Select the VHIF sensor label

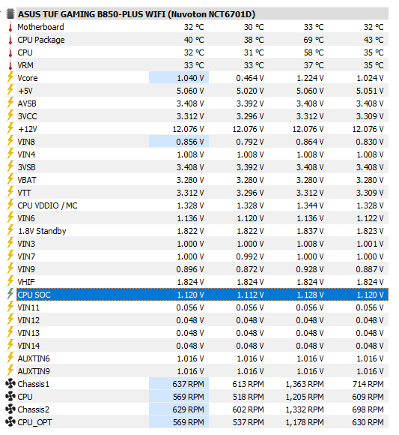(x=26, y=282)
